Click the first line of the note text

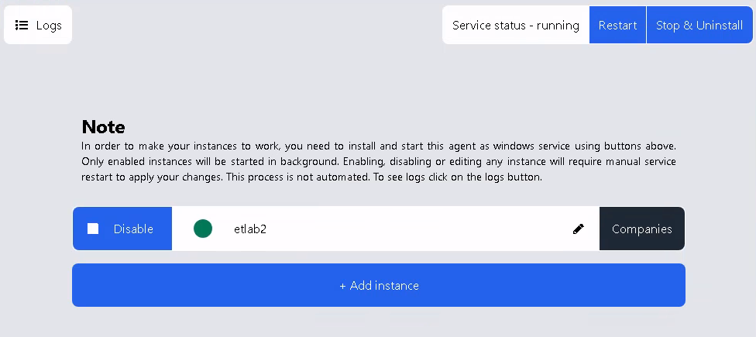coord(378,146)
